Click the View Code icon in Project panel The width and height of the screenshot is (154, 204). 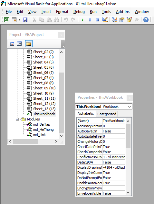[x=12, y=44]
